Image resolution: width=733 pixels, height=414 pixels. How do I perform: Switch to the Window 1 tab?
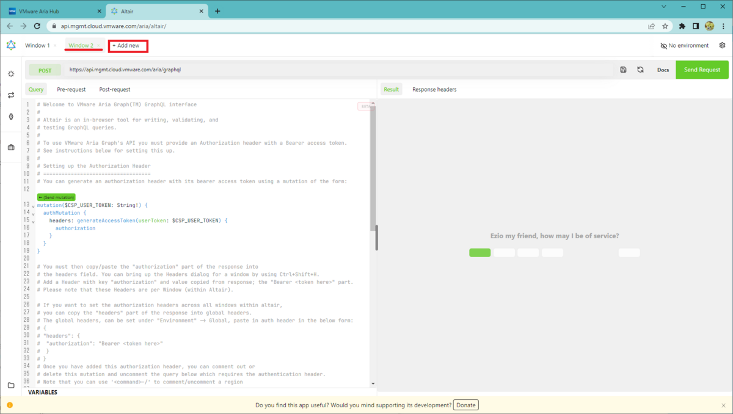tap(37, 46)
